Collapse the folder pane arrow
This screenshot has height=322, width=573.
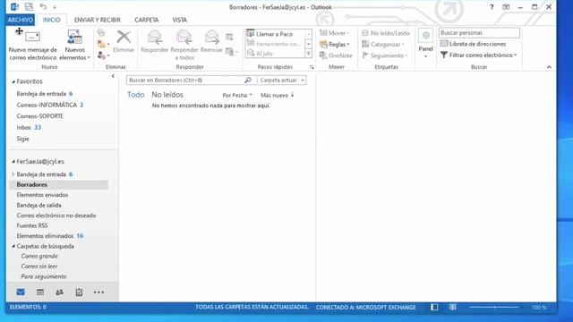point(113,76)
